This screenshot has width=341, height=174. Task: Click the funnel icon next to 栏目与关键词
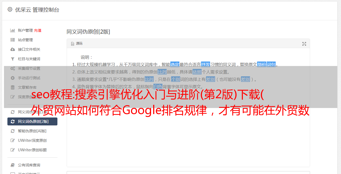pos(12,59)
